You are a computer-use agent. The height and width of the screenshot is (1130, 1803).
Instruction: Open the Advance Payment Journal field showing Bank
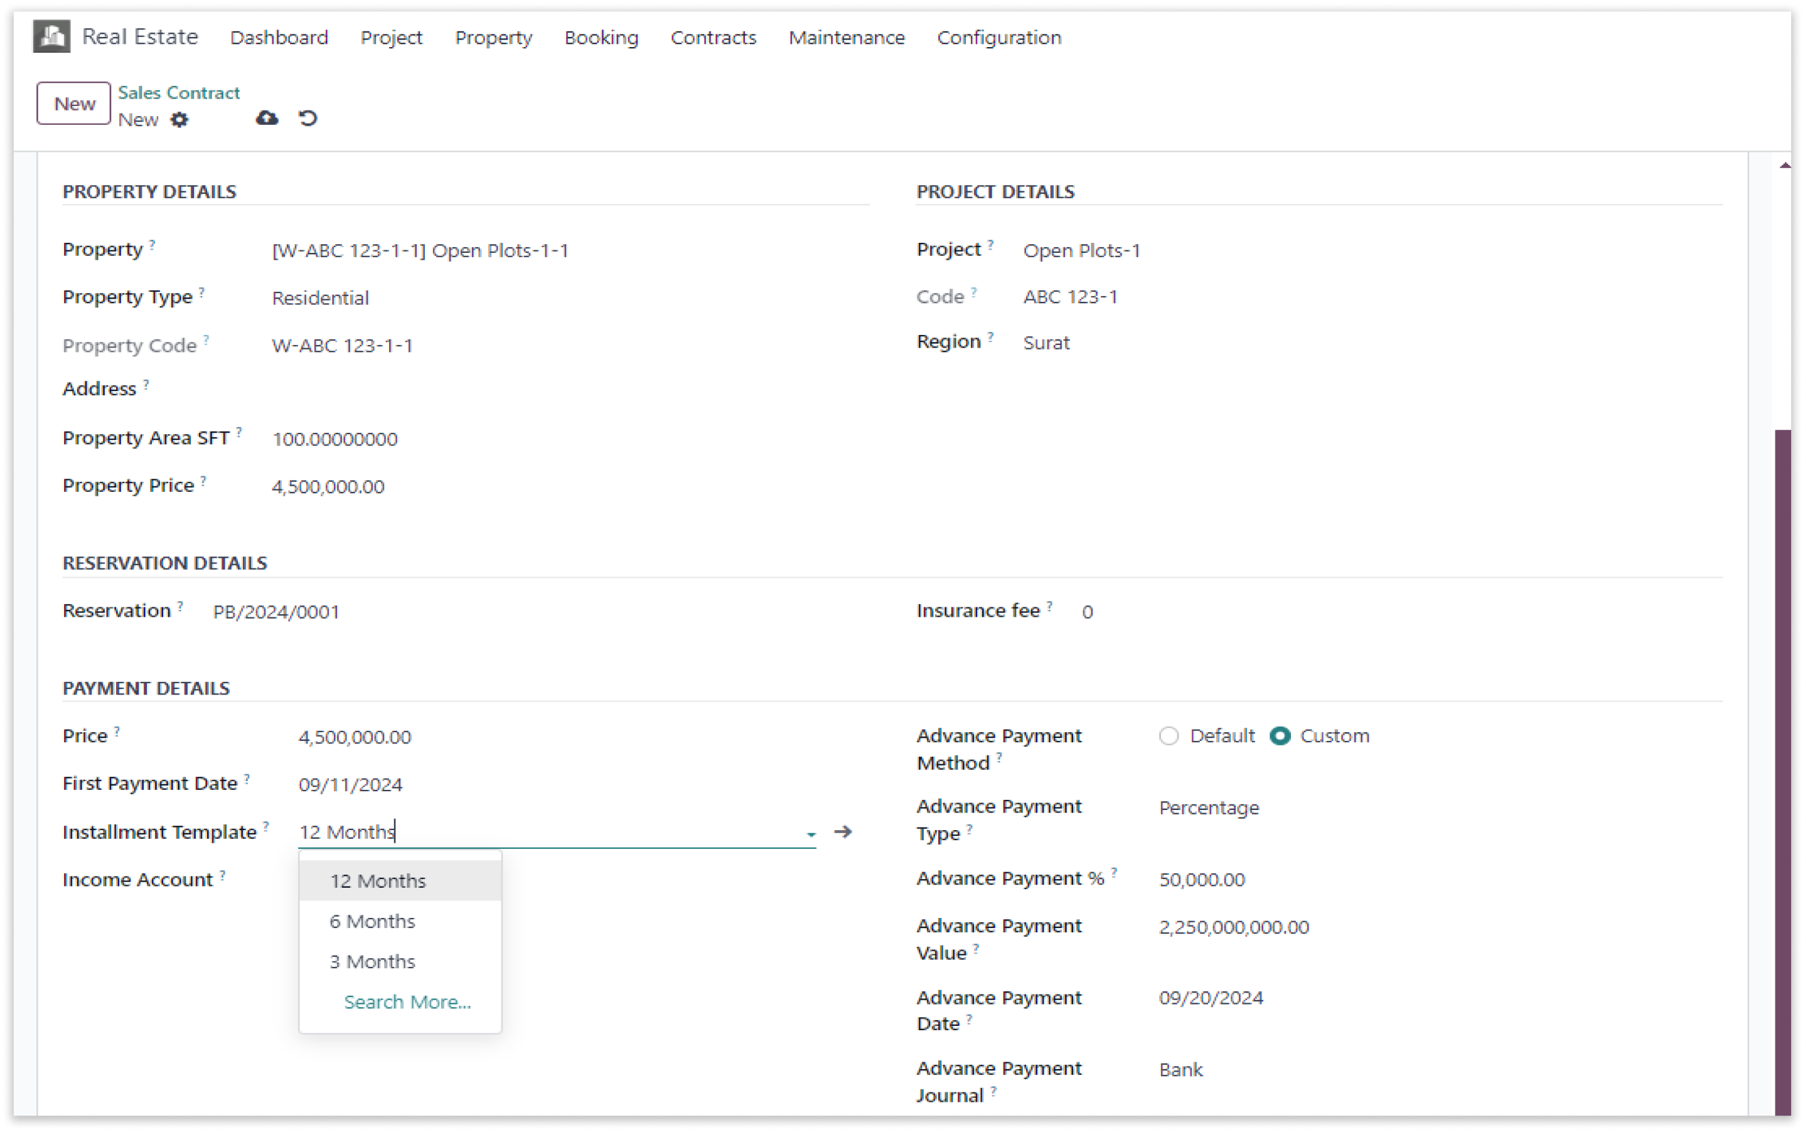click(1181, 1070)
